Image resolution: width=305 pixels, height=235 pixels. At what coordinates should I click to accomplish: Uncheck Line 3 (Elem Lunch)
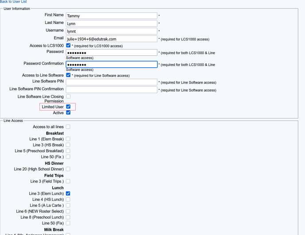[68, 193]
